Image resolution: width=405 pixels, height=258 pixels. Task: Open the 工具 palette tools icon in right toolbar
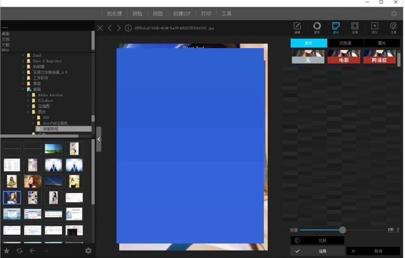393,28
